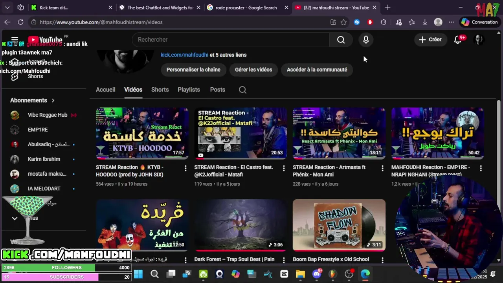Go back in the browser

pyautogui.click(x=7, y=22)
